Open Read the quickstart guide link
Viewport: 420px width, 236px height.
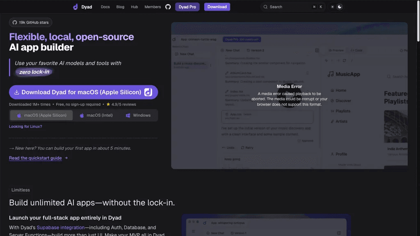[x=35, y=158]
